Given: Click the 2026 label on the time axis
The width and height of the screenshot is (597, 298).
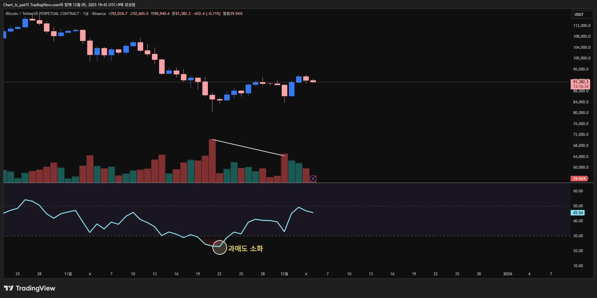Looking at the screenshot, I should click(507, 274).
